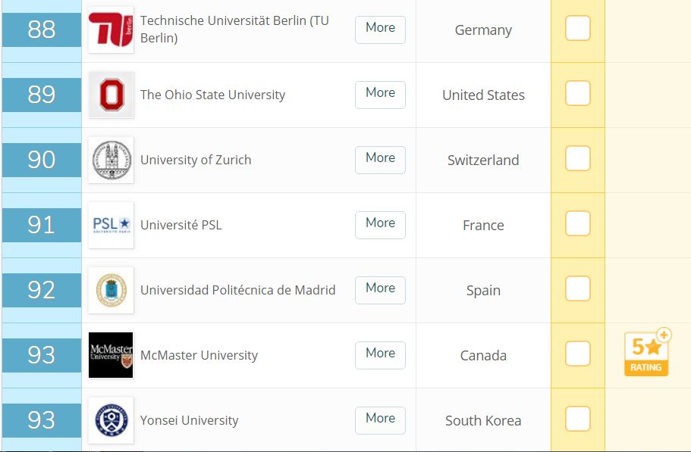
Task: Click the rank 92 cell
Action: [x=42, y=290]
